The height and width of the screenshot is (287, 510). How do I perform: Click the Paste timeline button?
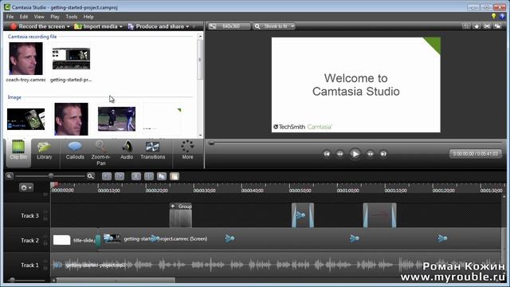pyautogui.click(x=175, y=176)
